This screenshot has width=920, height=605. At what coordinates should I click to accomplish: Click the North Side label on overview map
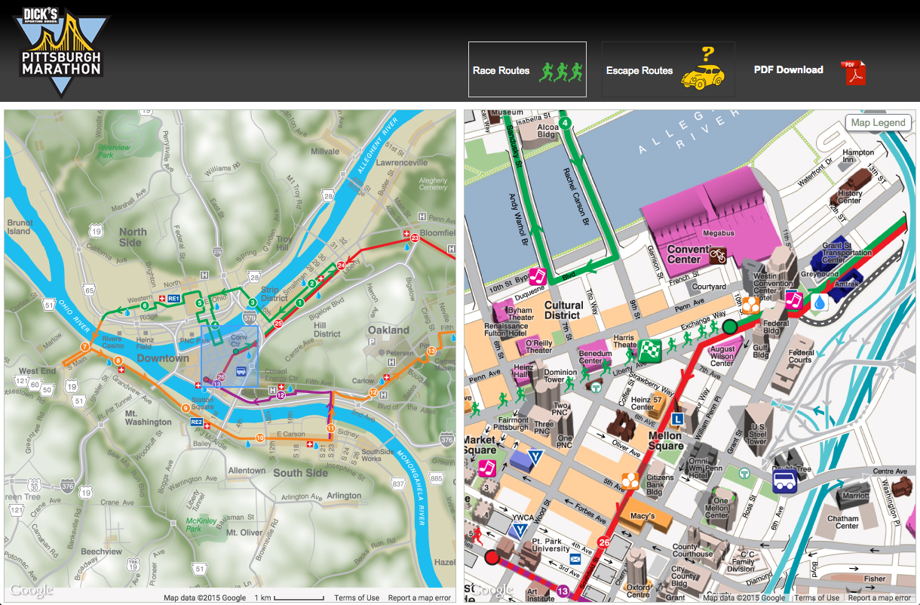[x=132, y=237]
